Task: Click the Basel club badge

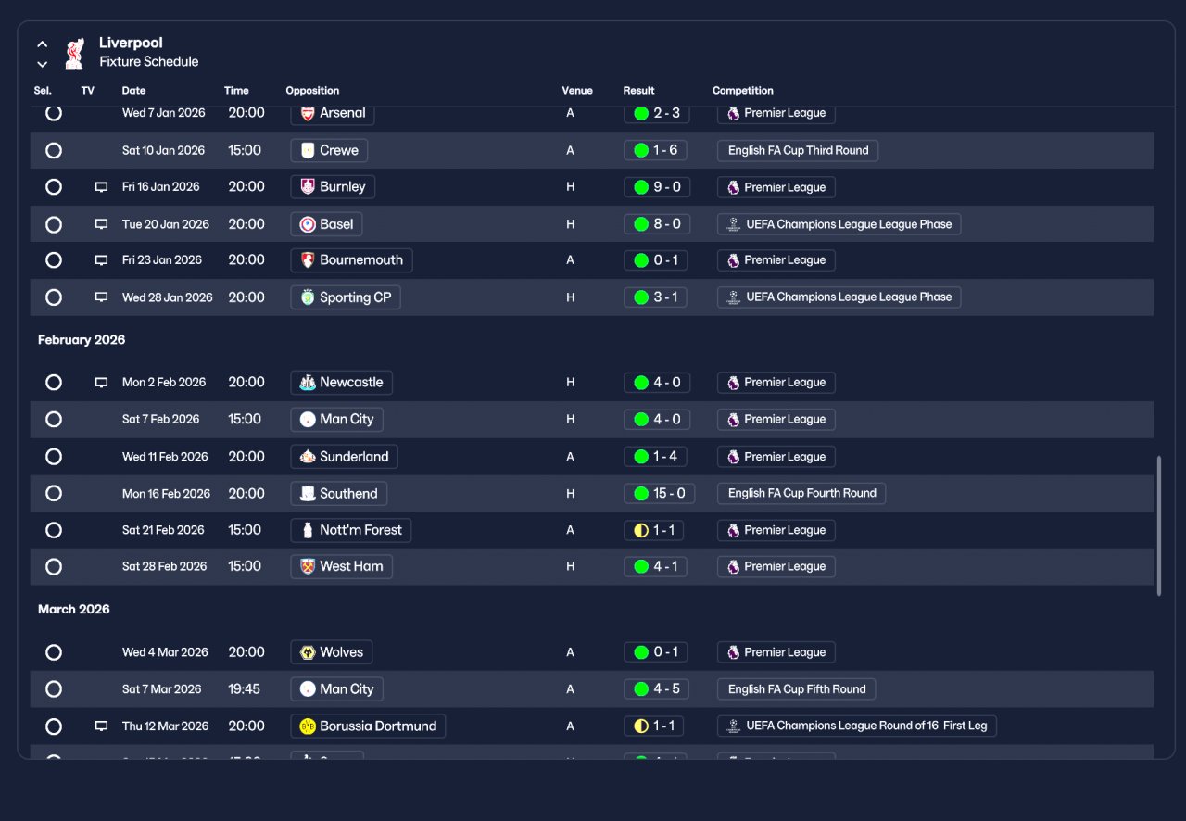Action: (308, 224)
